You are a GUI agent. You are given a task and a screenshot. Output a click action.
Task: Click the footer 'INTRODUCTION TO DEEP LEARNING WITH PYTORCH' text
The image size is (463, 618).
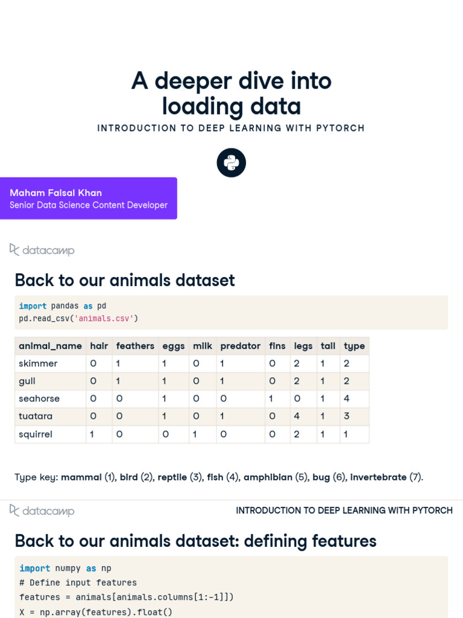(x=344, y=511)
